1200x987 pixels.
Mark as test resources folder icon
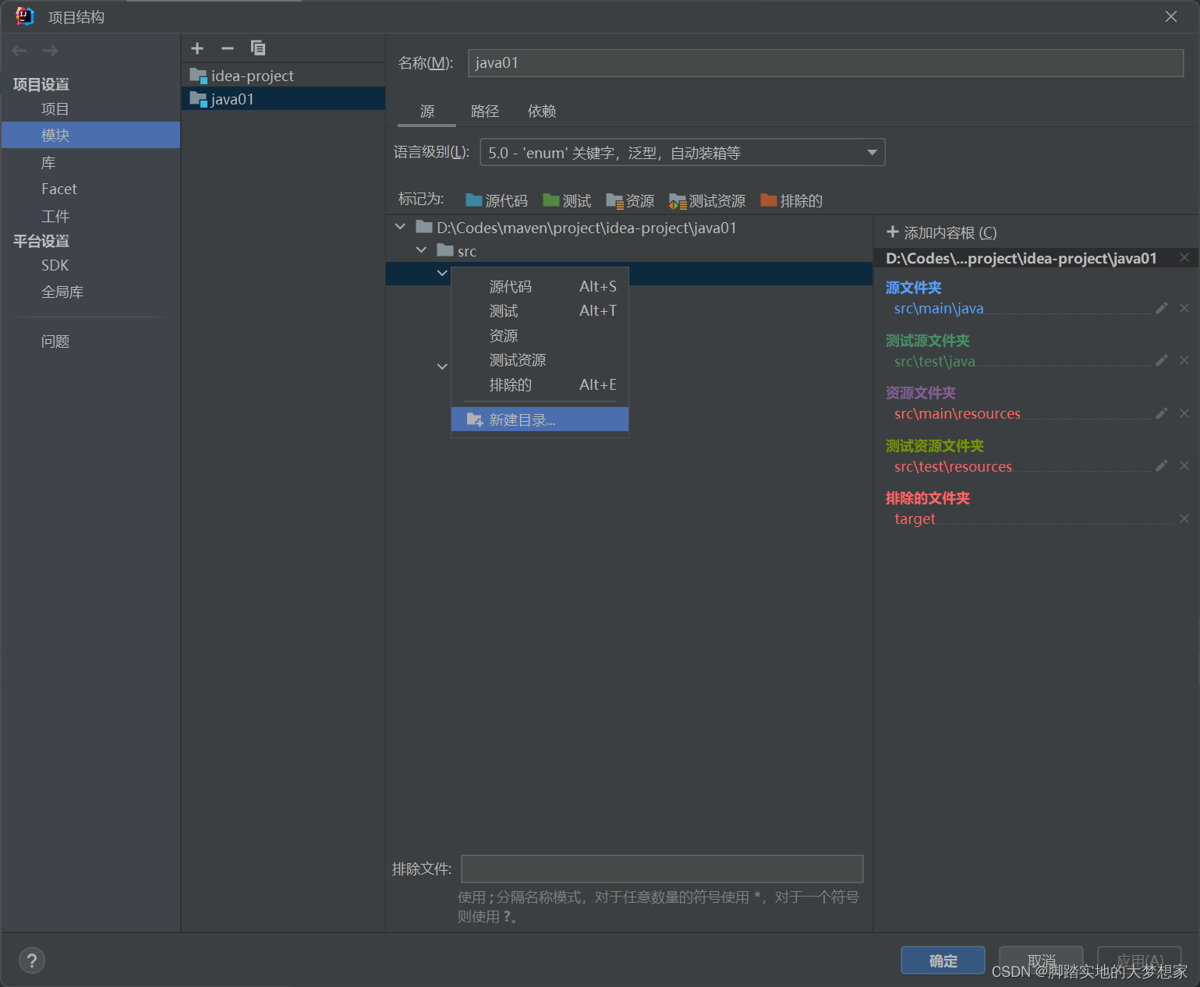678,201
